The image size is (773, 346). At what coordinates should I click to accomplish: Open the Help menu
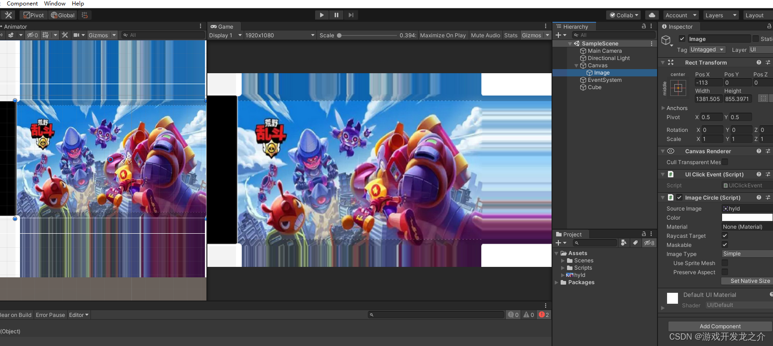click(x=78, y=4)
